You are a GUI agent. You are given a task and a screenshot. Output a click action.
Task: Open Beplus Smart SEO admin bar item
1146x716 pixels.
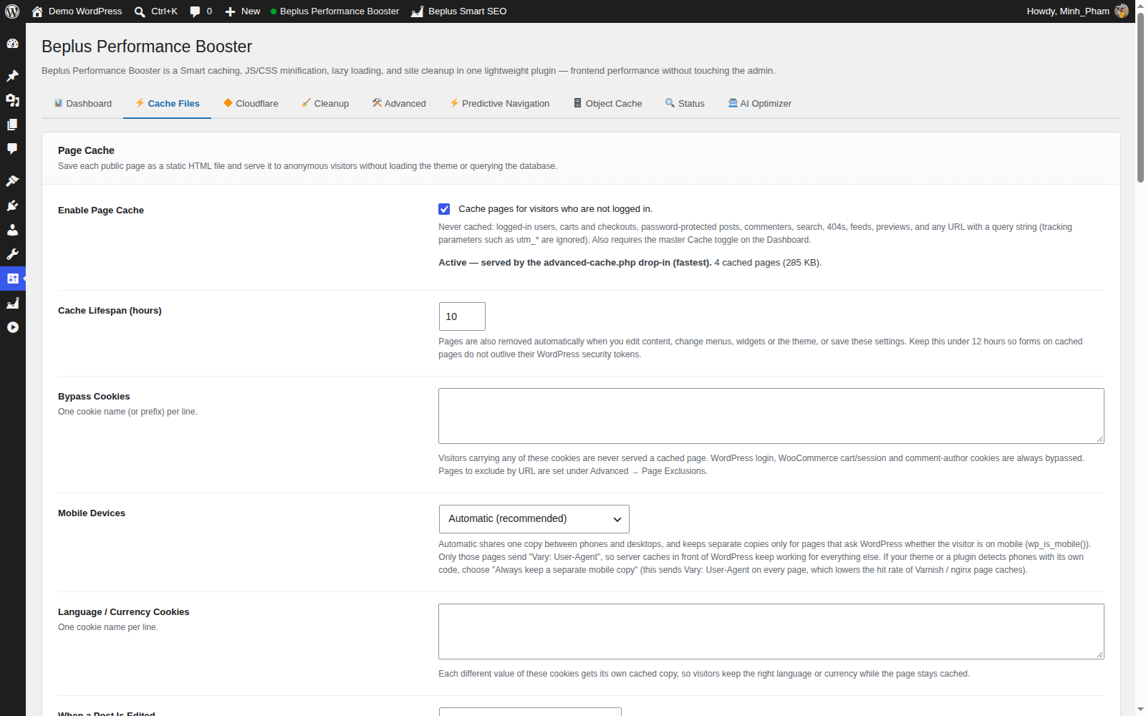(x=459, y=11)
